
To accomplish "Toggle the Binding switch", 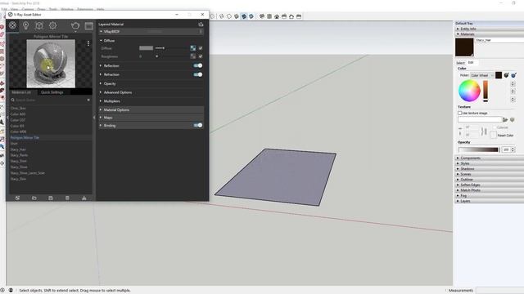I will tap(198, 125).
